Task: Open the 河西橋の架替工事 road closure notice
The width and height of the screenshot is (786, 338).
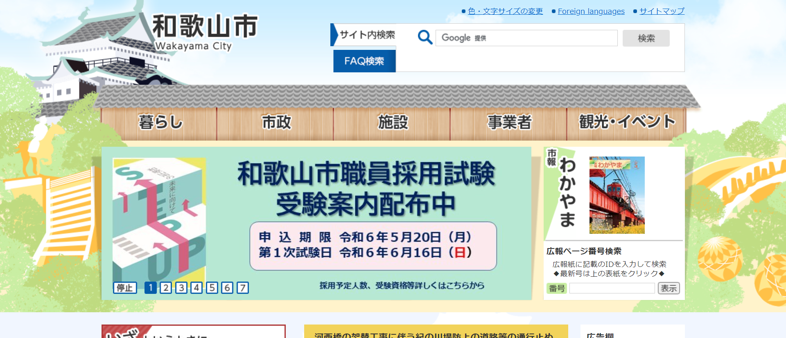Action: 434,335
